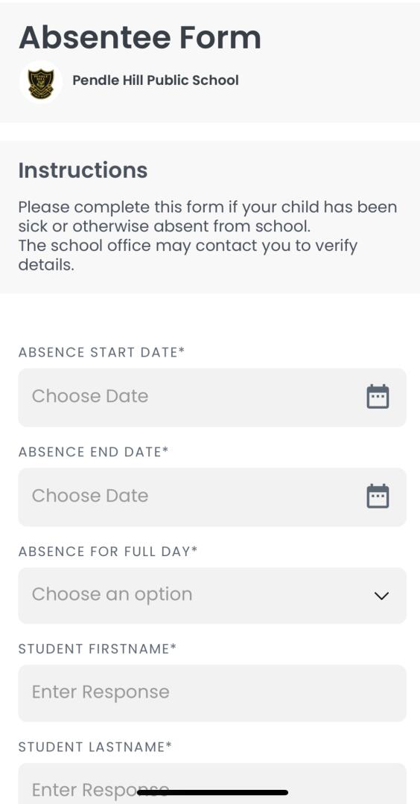
Task: Click the Pendle Hill Public School crest logo
Action: [x=40, y=82]
